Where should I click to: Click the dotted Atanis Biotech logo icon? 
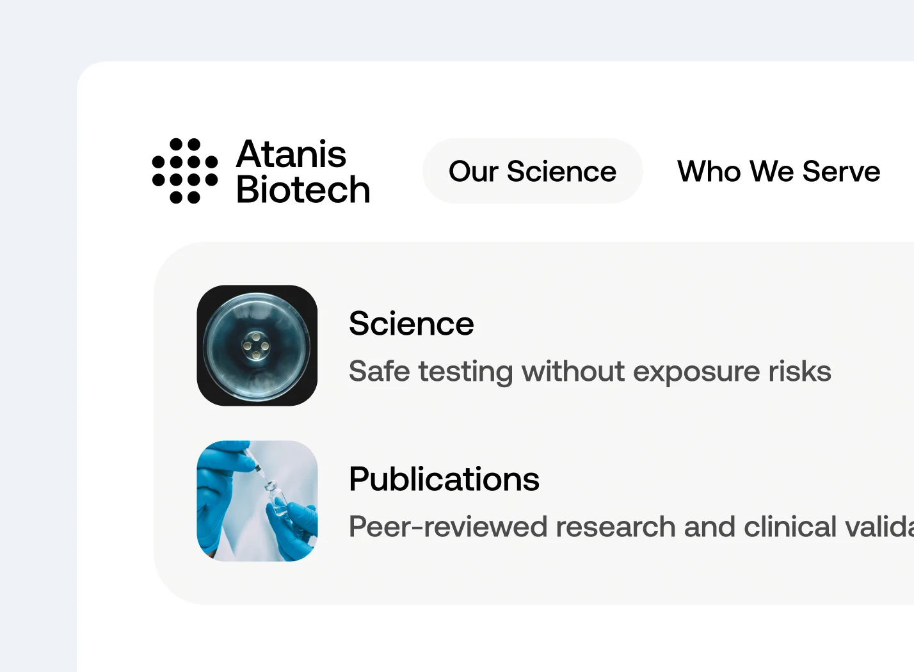(185, 171)
